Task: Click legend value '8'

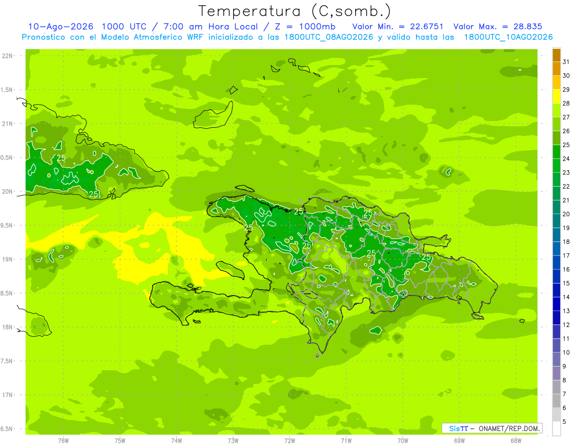Action: point(565,380)
